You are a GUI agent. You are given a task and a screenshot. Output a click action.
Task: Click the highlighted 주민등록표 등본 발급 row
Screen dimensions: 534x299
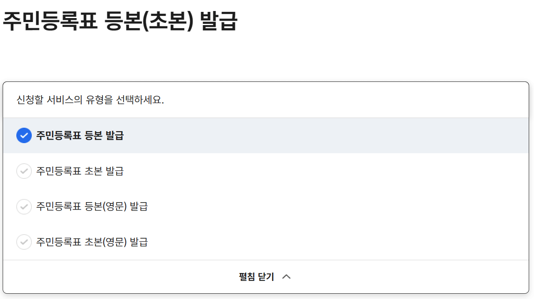(x=177, y=135)
